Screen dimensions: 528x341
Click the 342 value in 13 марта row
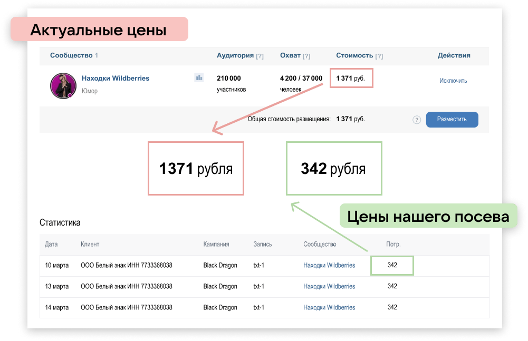pyautogui.click(x=392, y=286)
